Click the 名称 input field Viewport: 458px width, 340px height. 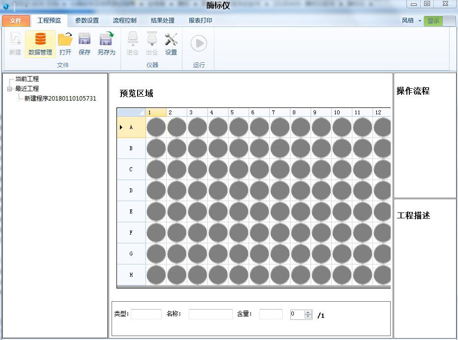pyautogui.click(x=210, y=314)
